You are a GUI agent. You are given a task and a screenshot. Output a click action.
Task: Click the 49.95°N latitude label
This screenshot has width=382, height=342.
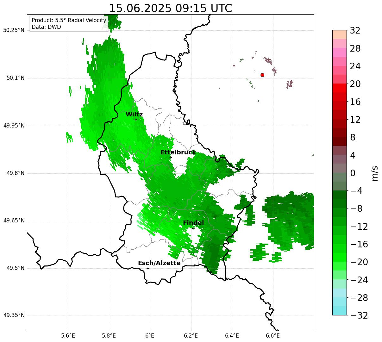coord(14,126)
